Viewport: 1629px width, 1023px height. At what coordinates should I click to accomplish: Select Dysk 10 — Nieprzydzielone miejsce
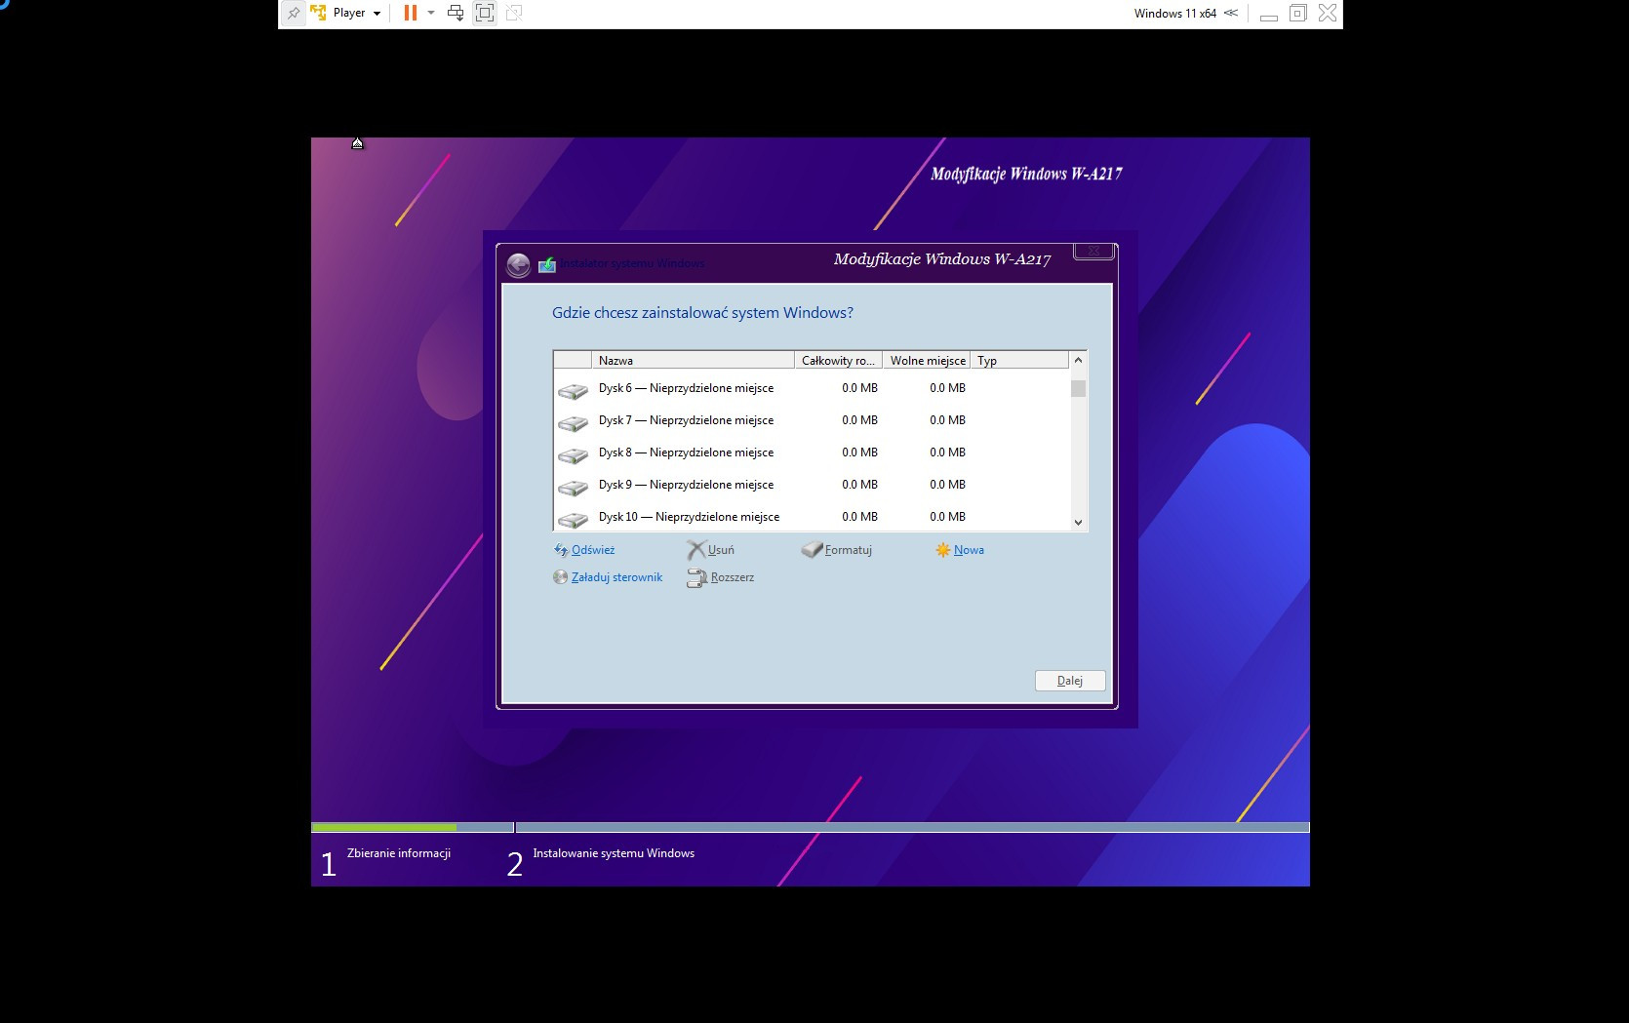[x=811, y=516]
